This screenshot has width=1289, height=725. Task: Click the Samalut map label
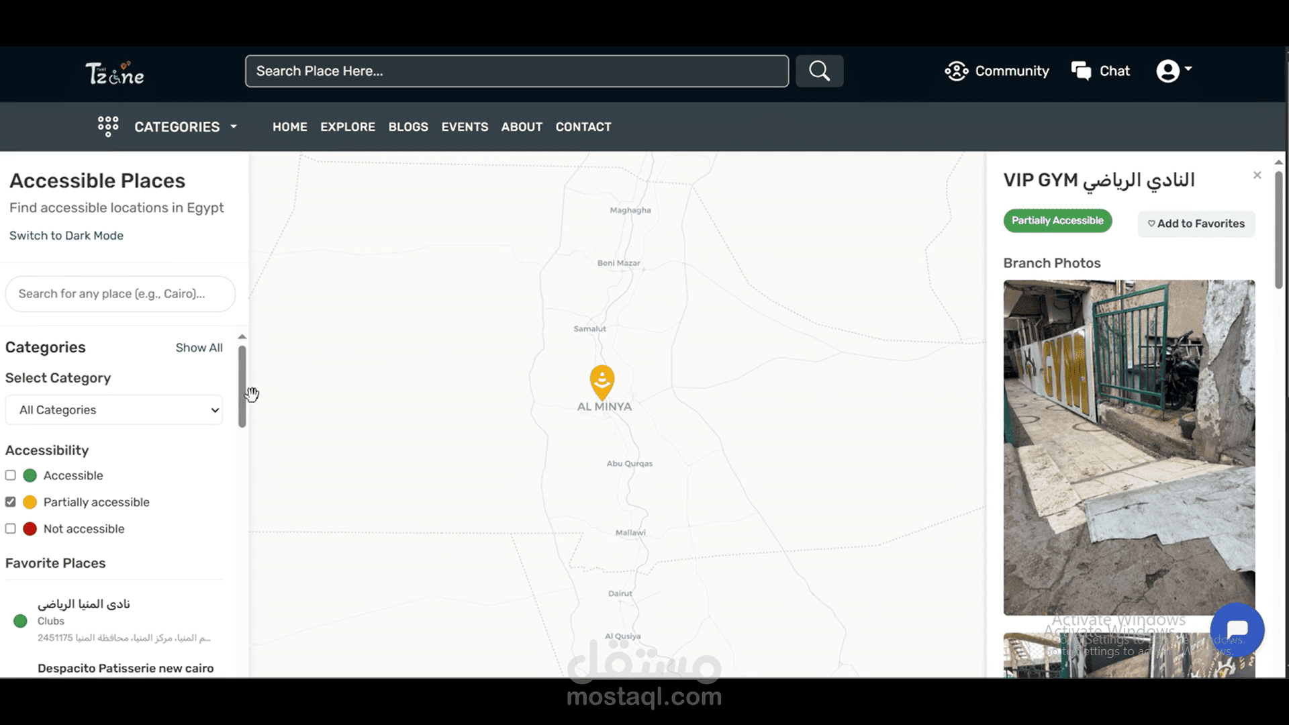(589, 328)
